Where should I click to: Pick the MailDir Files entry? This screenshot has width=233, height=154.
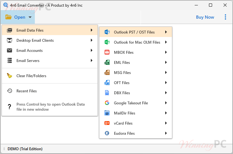point(135,113)
